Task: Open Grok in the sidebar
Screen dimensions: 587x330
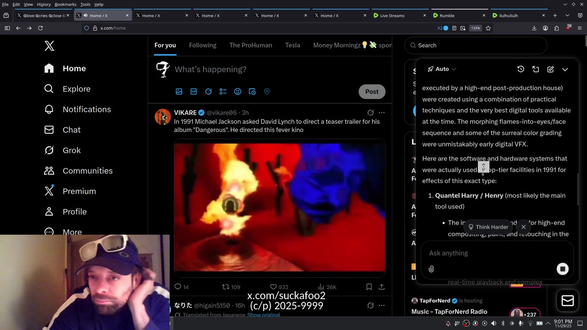Action: (x=62, y=150)
